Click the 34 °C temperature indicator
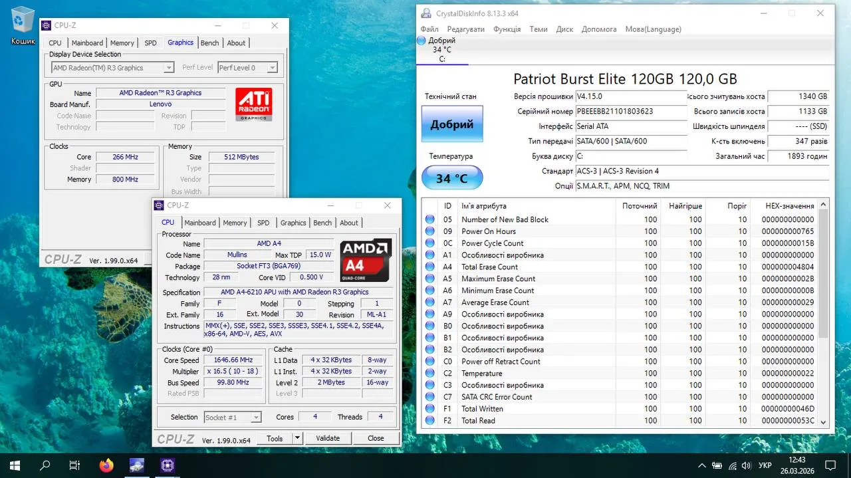 (x=452, y=178)
